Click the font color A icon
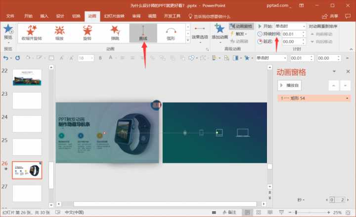 [110, 58]
